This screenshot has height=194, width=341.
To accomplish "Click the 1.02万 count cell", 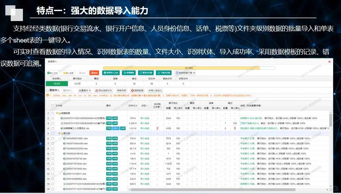I will [168, 164].
